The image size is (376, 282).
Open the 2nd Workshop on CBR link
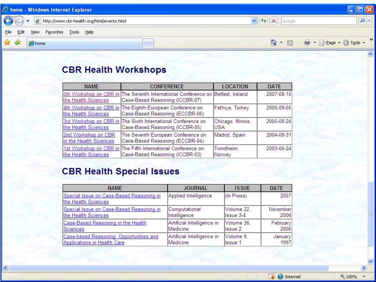[x=89, y=138]
